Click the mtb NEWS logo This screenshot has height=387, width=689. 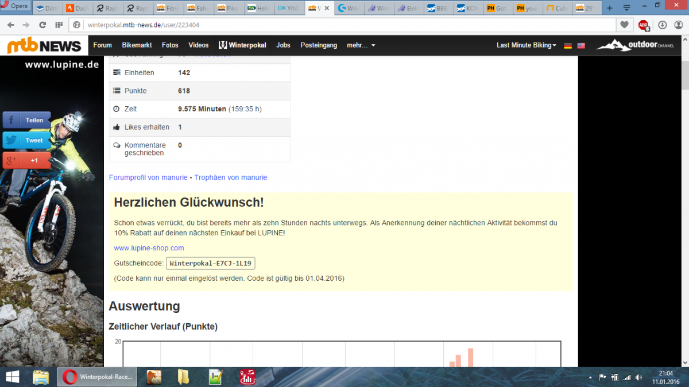pyautogui.click(x=45, y=45)
